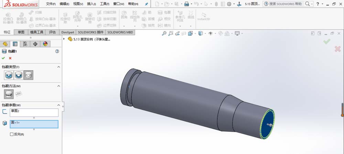This screenshot has height=154, width=344.
Task: Click the 草图2 source sketch field
Action: click(x=34, y=112)
